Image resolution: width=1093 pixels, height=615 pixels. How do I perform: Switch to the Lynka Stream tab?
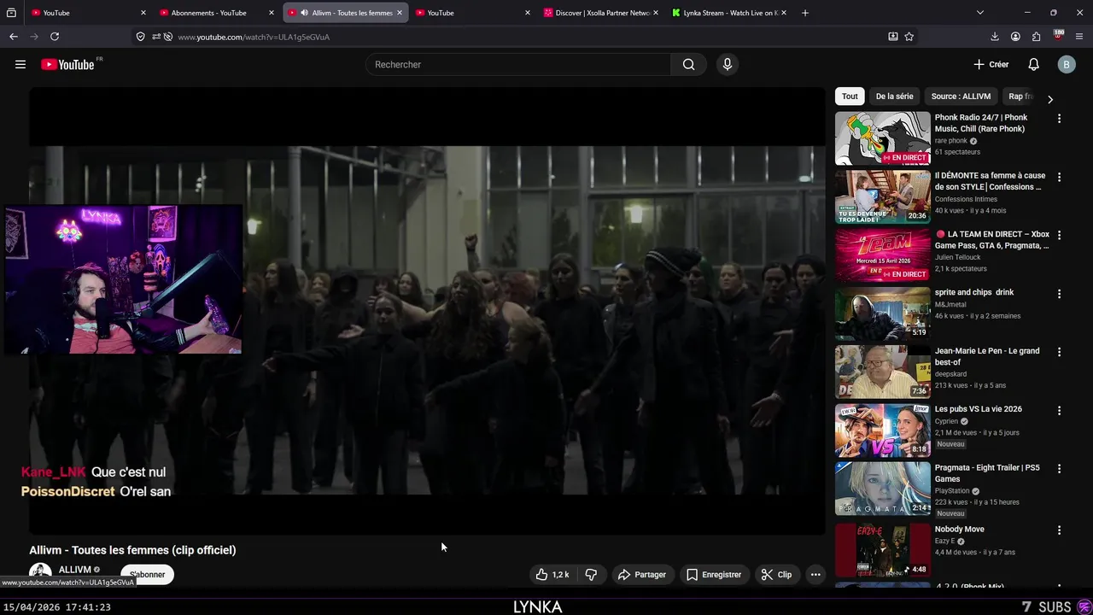[730, 13]
